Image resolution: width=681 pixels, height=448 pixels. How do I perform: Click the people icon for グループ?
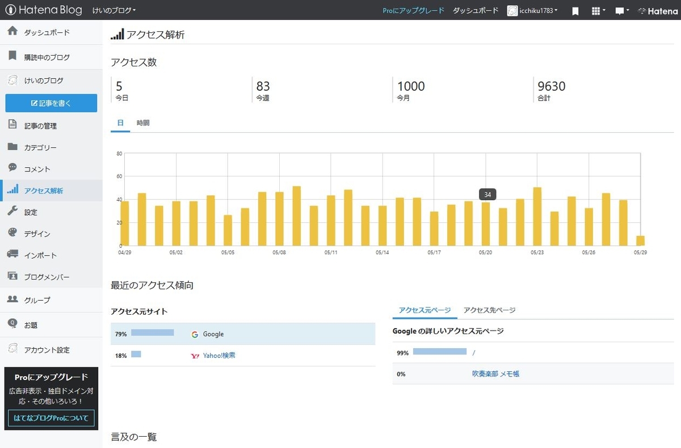pyautogui.click(x=12, y=299)
